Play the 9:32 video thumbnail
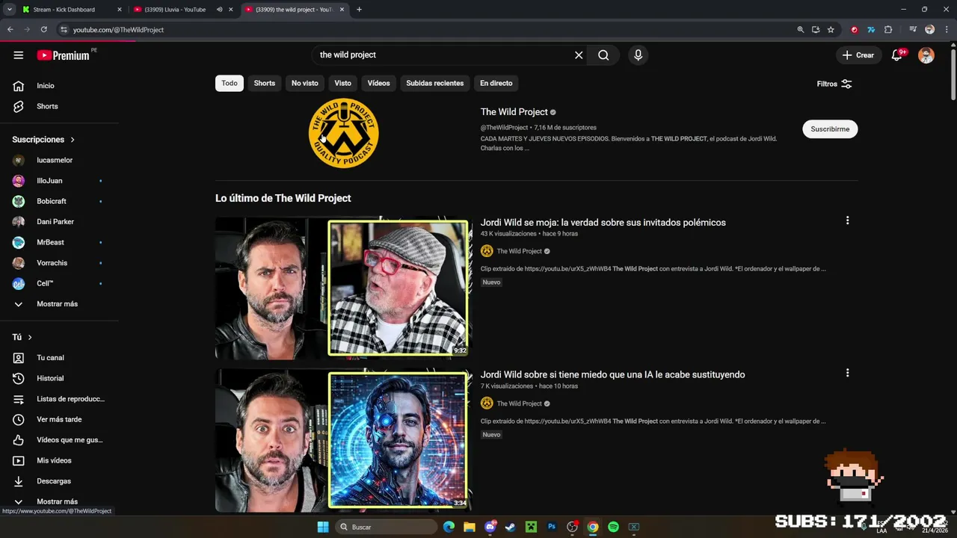This screenshot has width=957, height=538. (x=344, y=288)
